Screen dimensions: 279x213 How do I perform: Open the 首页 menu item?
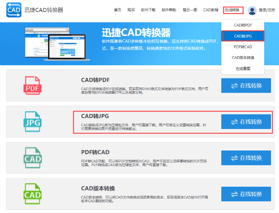[118, 10]
